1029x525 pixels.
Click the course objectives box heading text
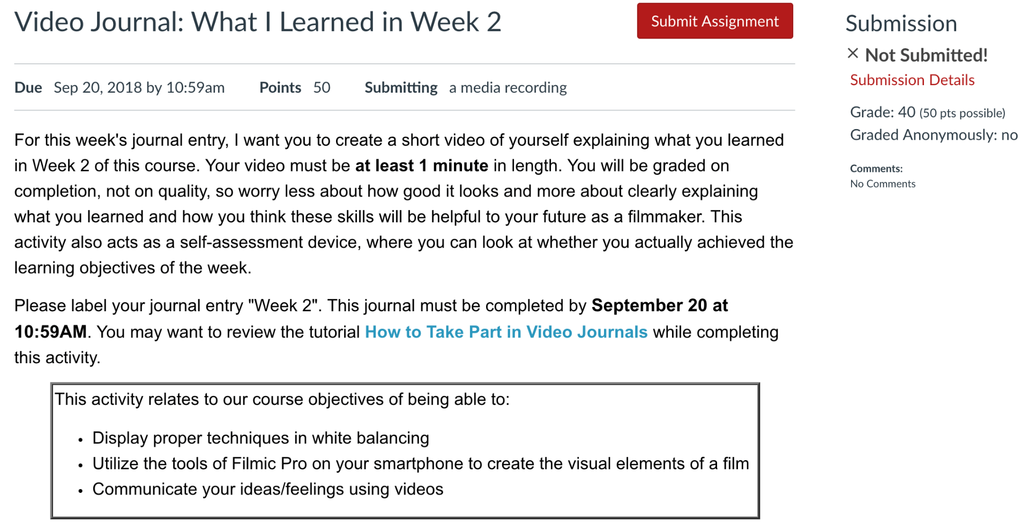[x=282, y=400]
